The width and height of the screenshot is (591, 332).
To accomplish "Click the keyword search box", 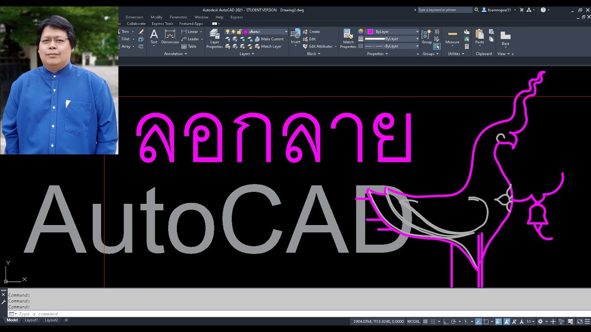I will tap(445, 10).
